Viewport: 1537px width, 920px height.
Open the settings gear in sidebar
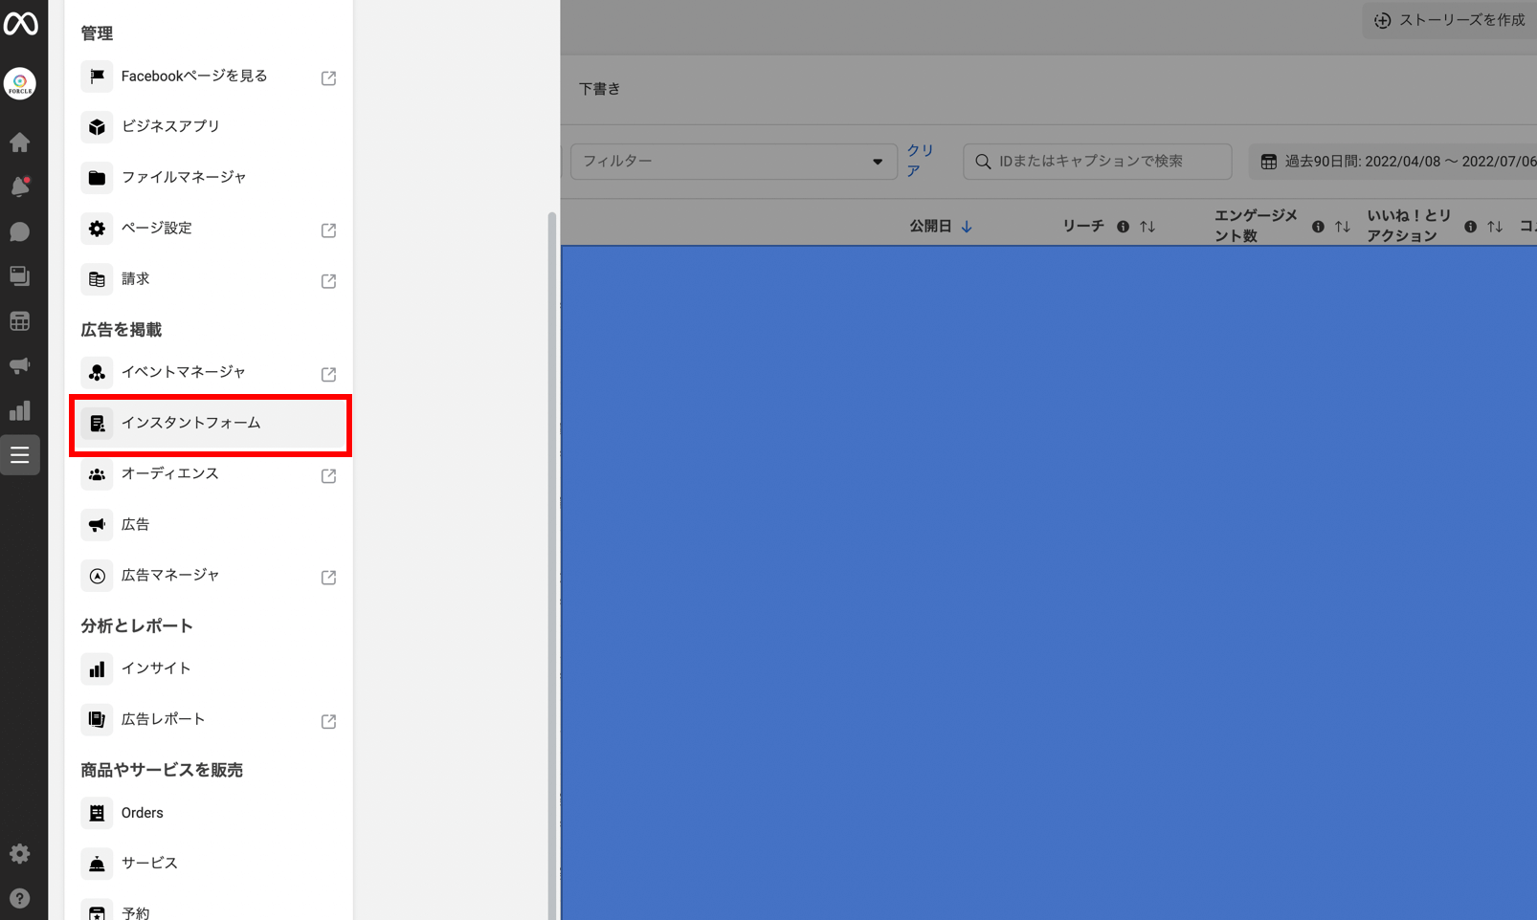pyautogui.click(x=20, y=853)
